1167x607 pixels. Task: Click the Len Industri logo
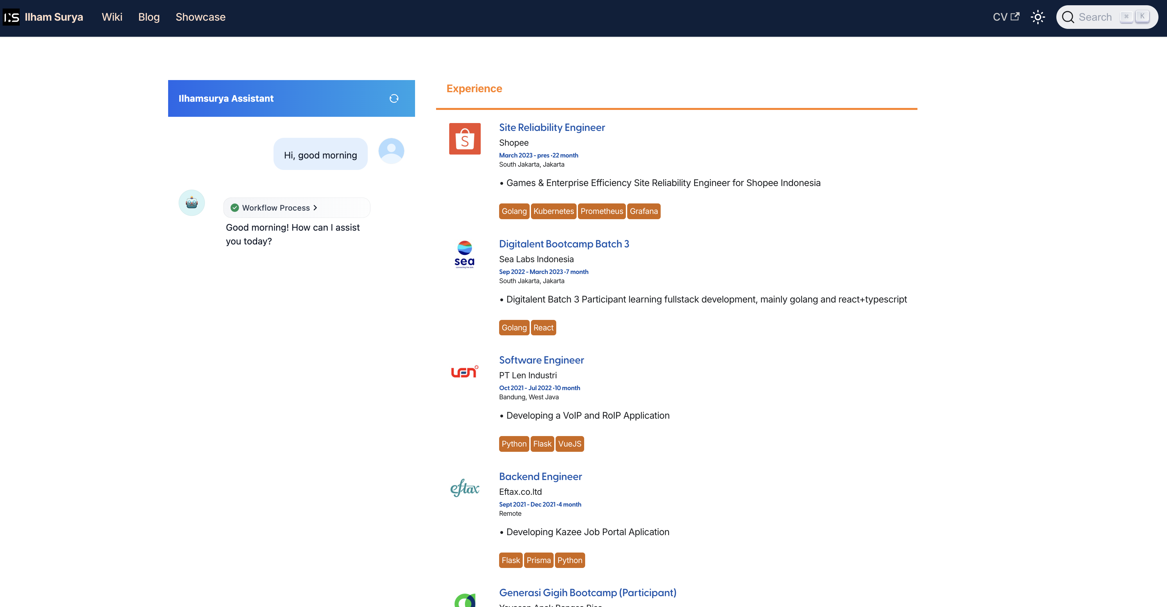(x=465, y=372)
